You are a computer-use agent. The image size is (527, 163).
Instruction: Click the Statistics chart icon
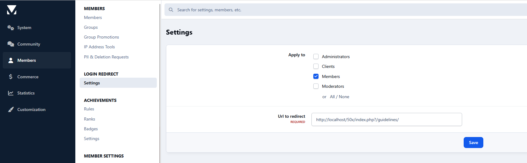click(11, 93)
